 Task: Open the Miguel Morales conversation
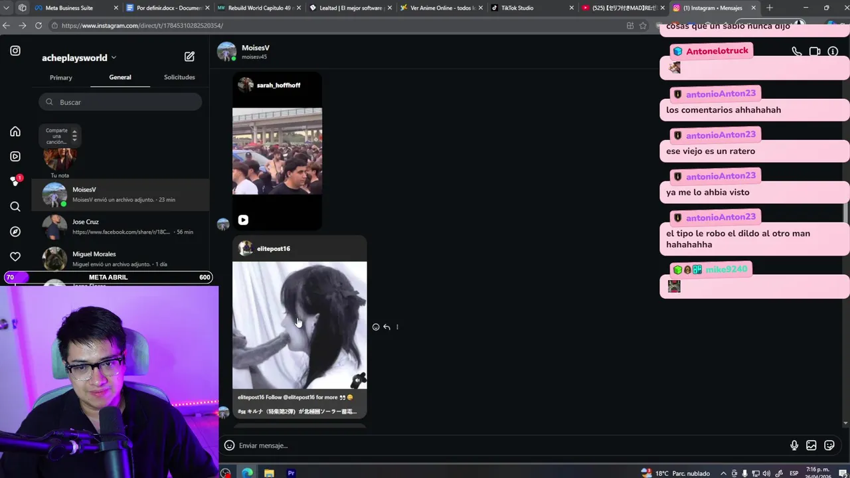(x=121, y=259)
